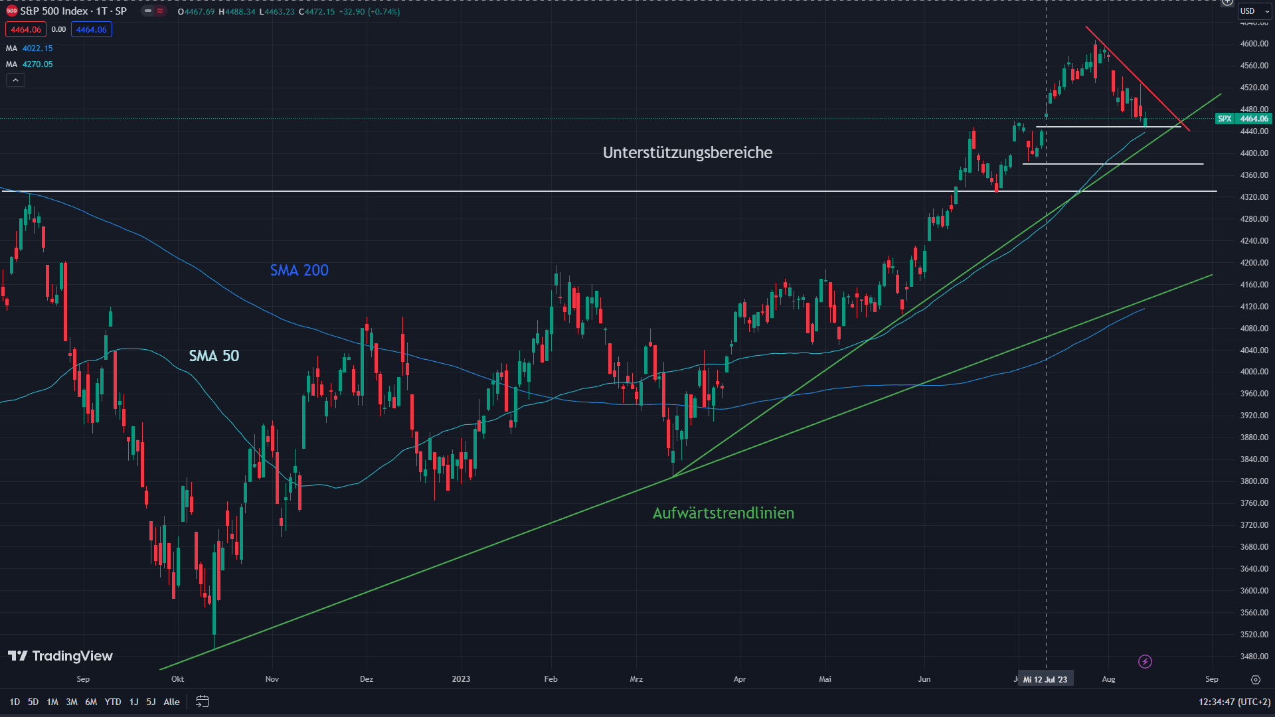Click the clock time 12:34:47 (UTC+2)
Image resolution: width=1275 pixels, height=717 pixels.
(x=1234, y=702)
